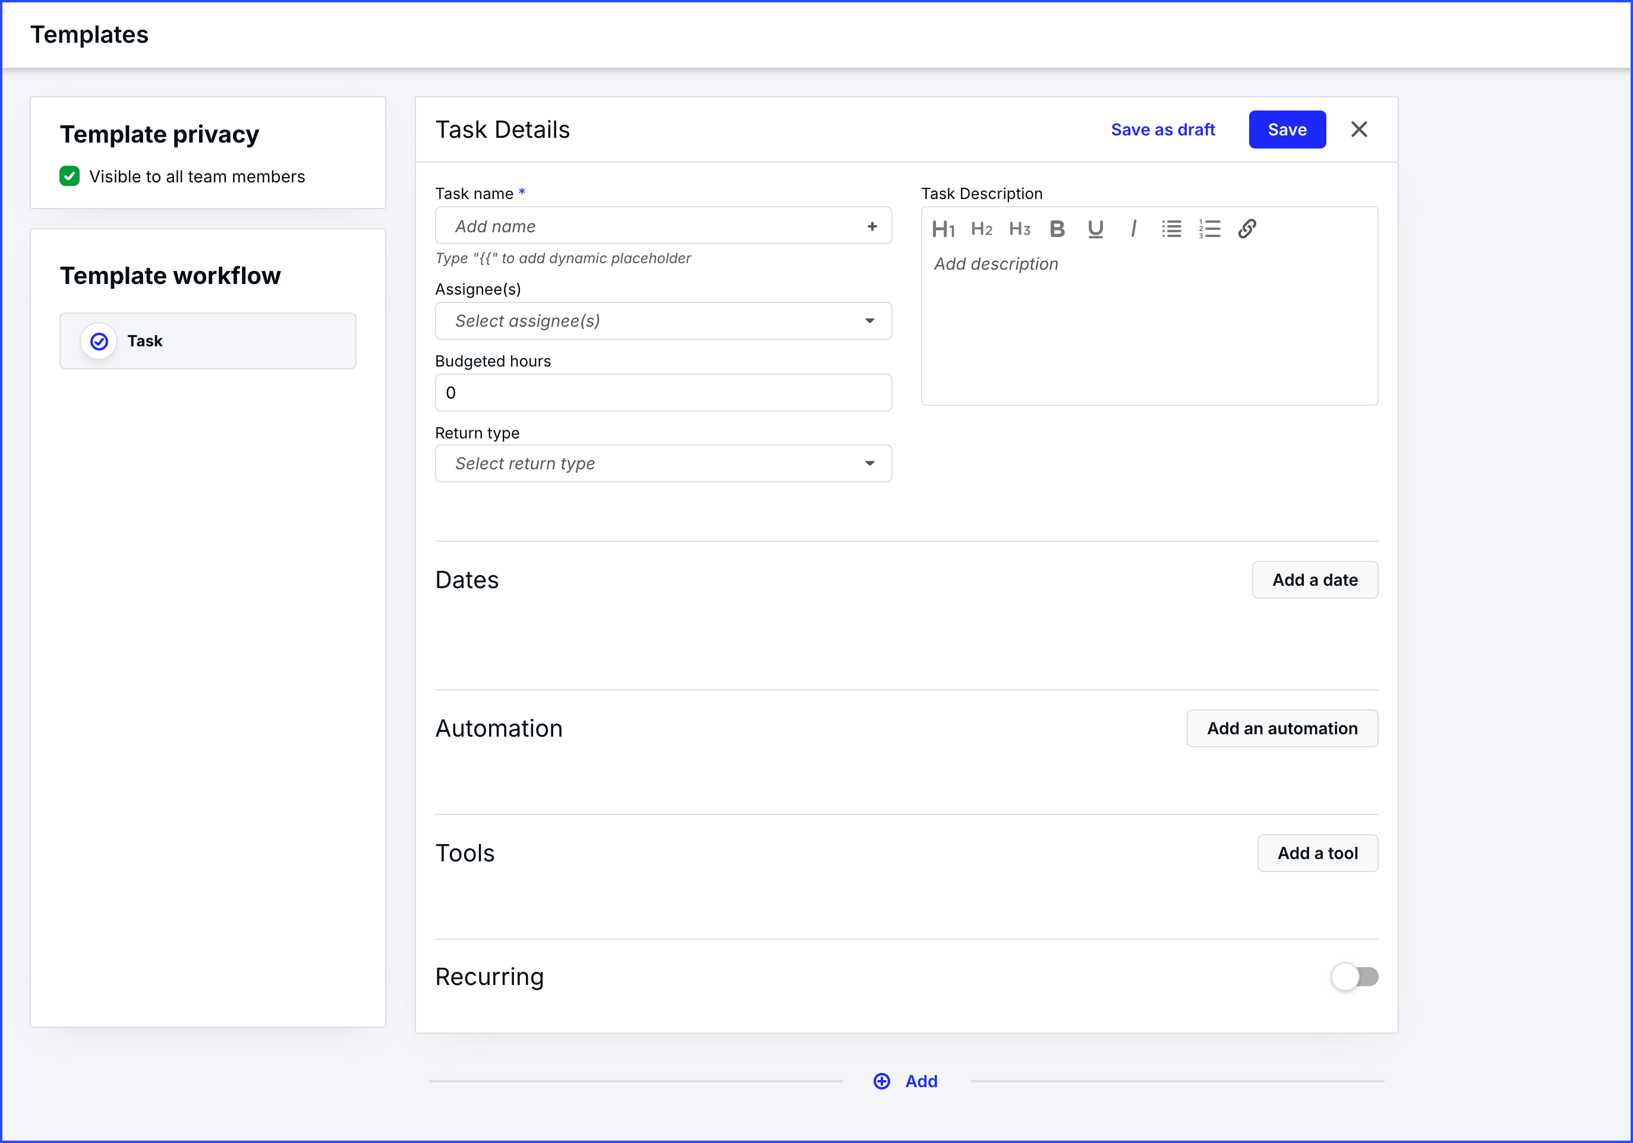Insert a numbered list in description
Screen dimensions: 1633x1143
pos(1210,229)
